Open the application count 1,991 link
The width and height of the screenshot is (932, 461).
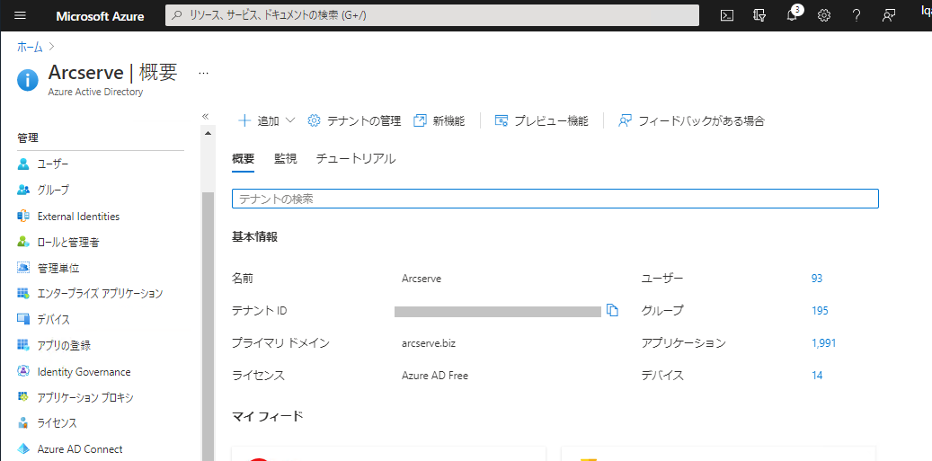click(x=824, y=342)
